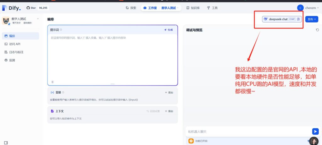Click the Dify logo in header

coord(11,8)
